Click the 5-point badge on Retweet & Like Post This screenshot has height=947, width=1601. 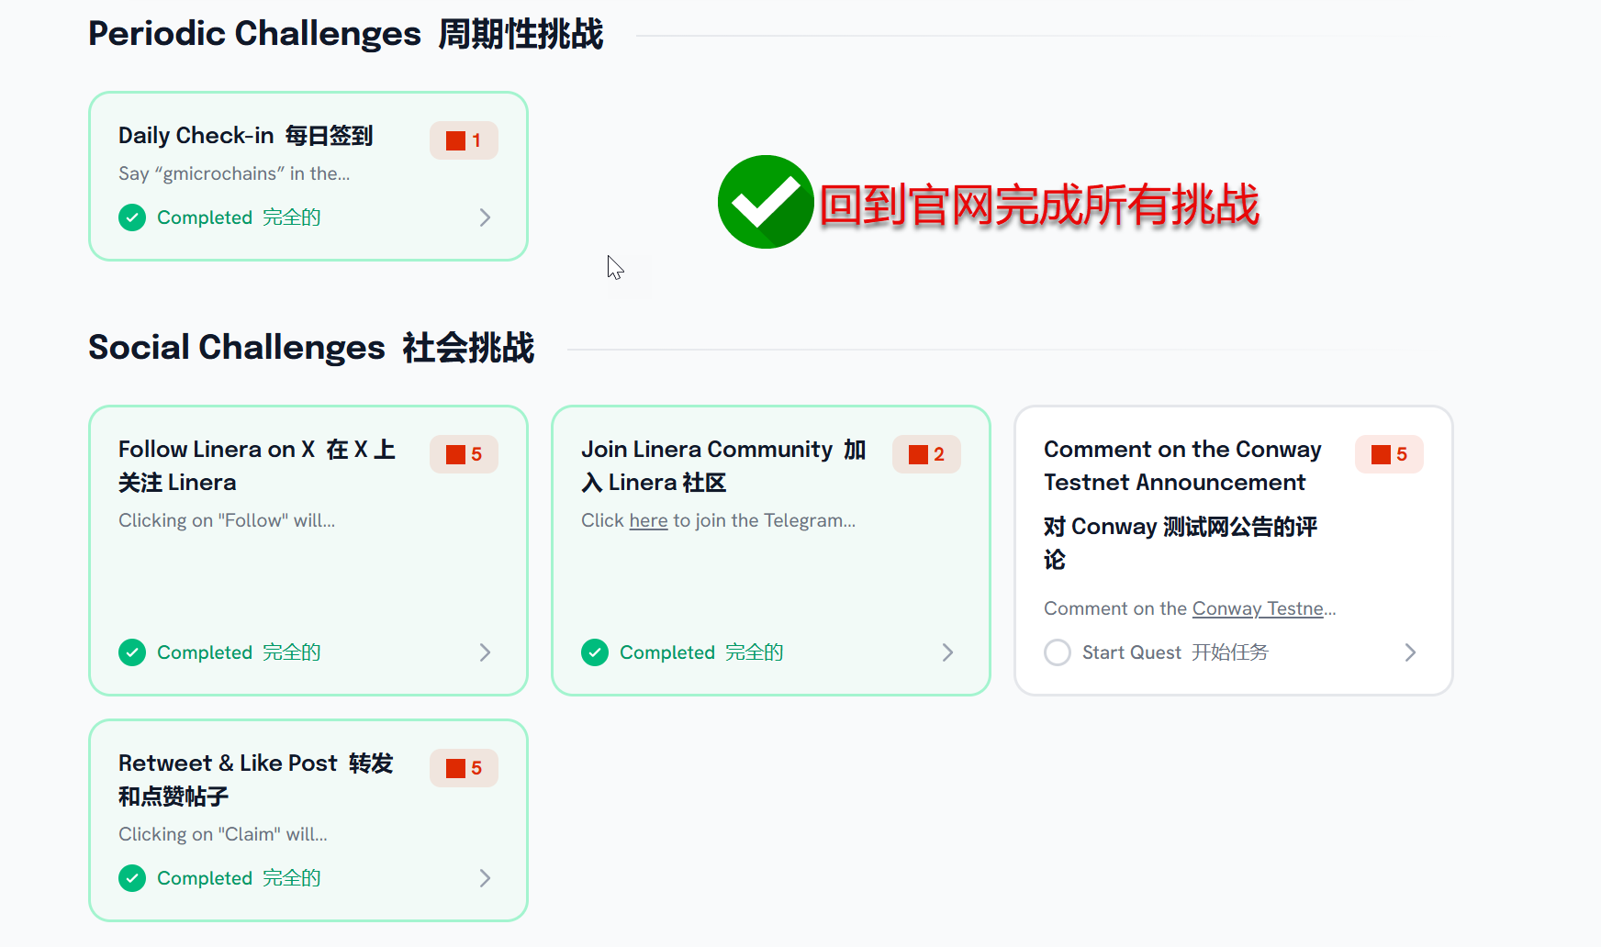pos(464,768)
